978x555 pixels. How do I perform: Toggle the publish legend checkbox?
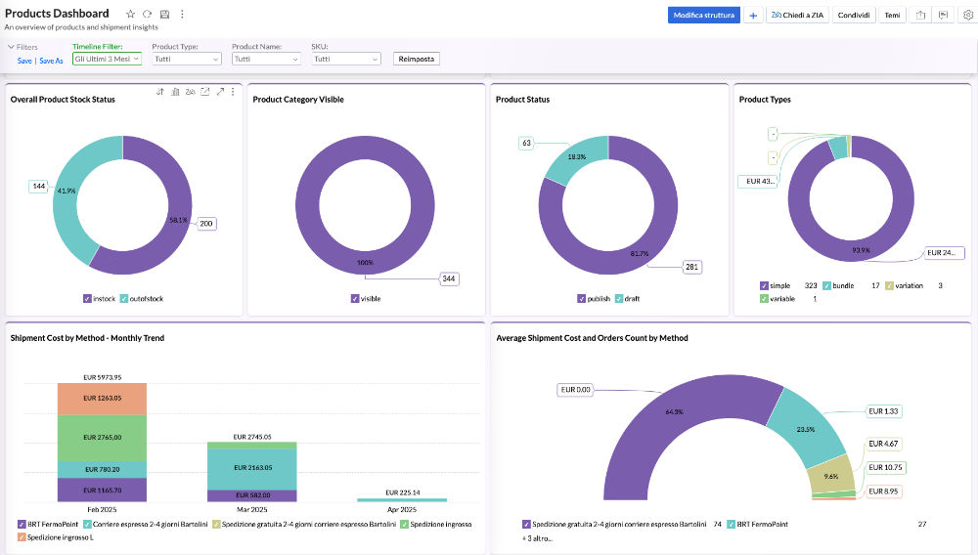click(581, 298)
